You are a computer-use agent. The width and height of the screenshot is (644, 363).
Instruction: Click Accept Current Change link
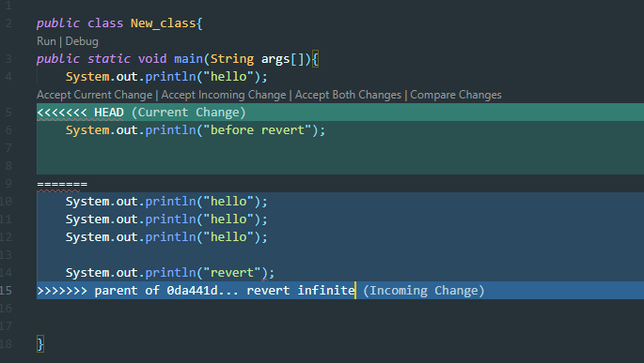point(94,95)
